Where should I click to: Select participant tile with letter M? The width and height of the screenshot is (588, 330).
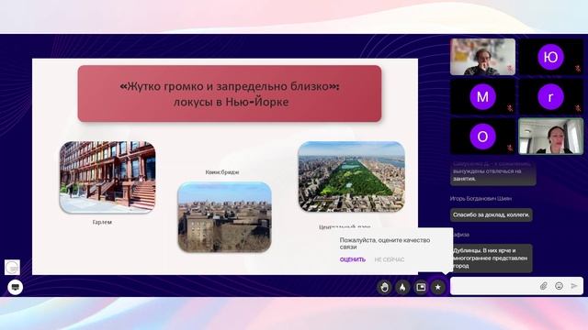(482, 97)
